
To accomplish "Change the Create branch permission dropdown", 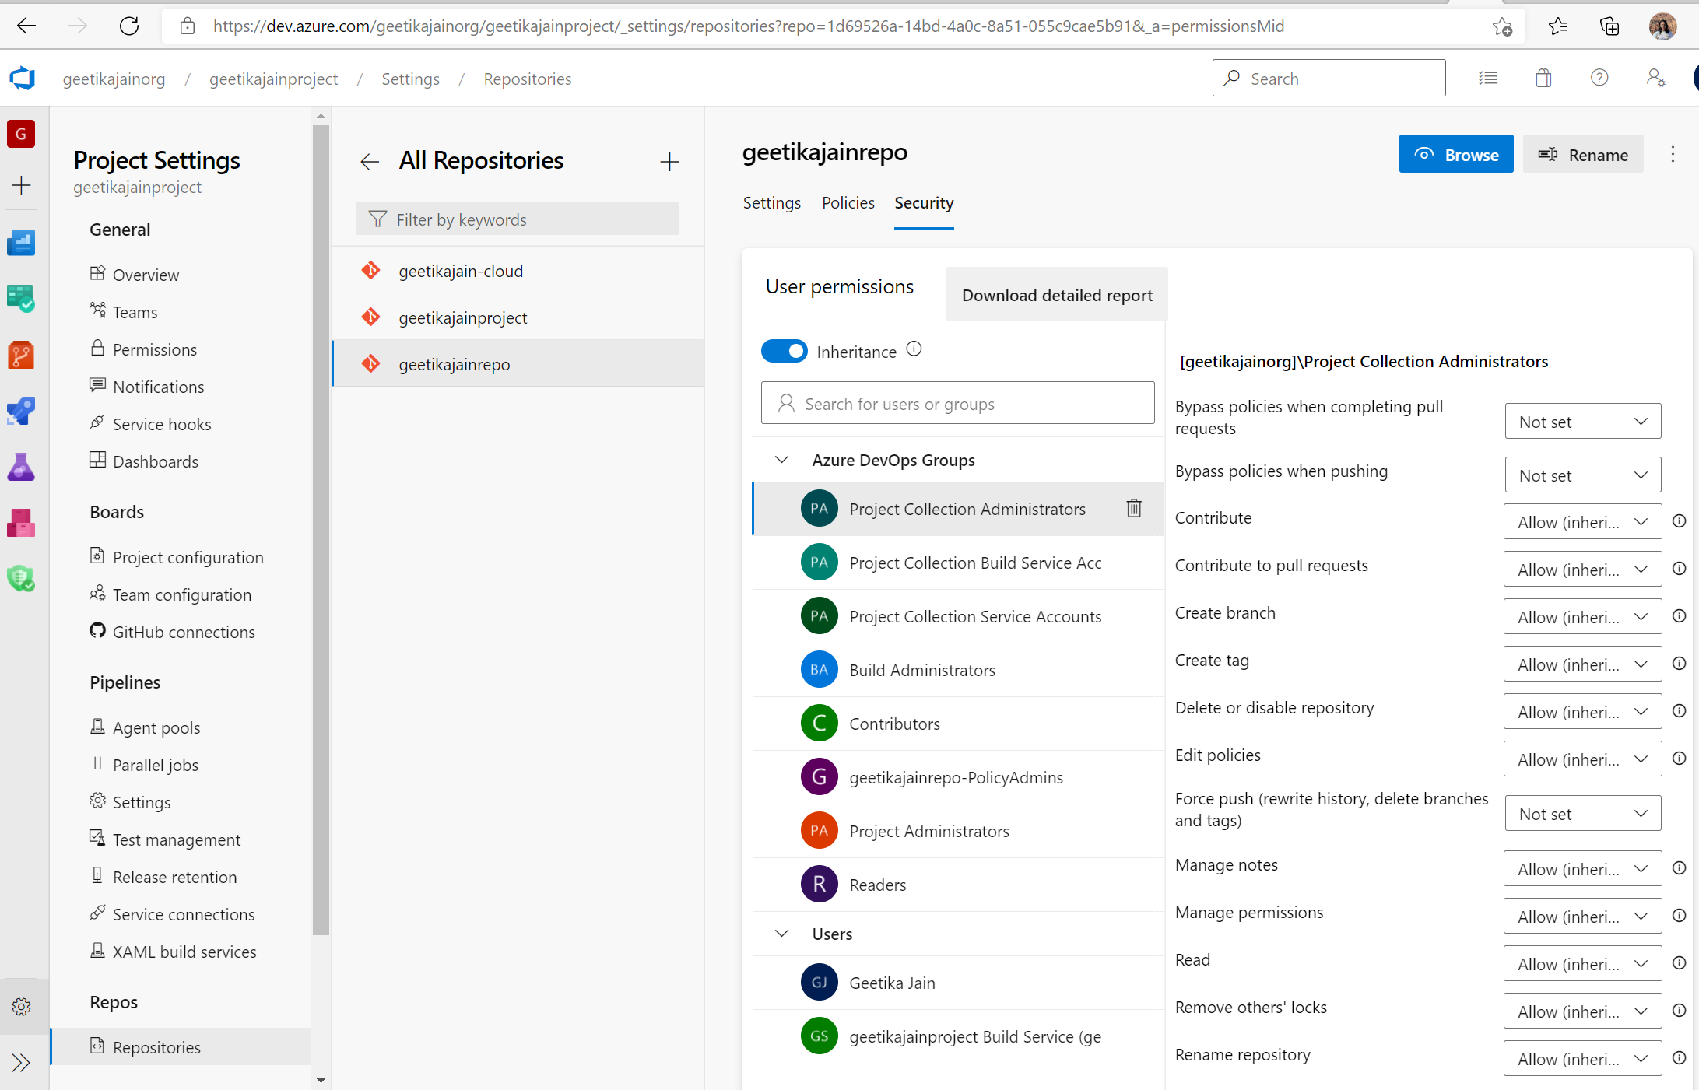I will pyautogui.click(x=1582, y=616).
